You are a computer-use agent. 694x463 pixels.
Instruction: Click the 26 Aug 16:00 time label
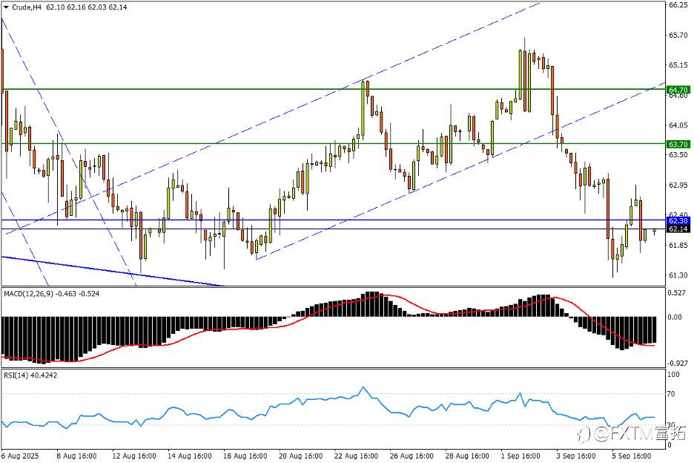[x=412, y=456]
